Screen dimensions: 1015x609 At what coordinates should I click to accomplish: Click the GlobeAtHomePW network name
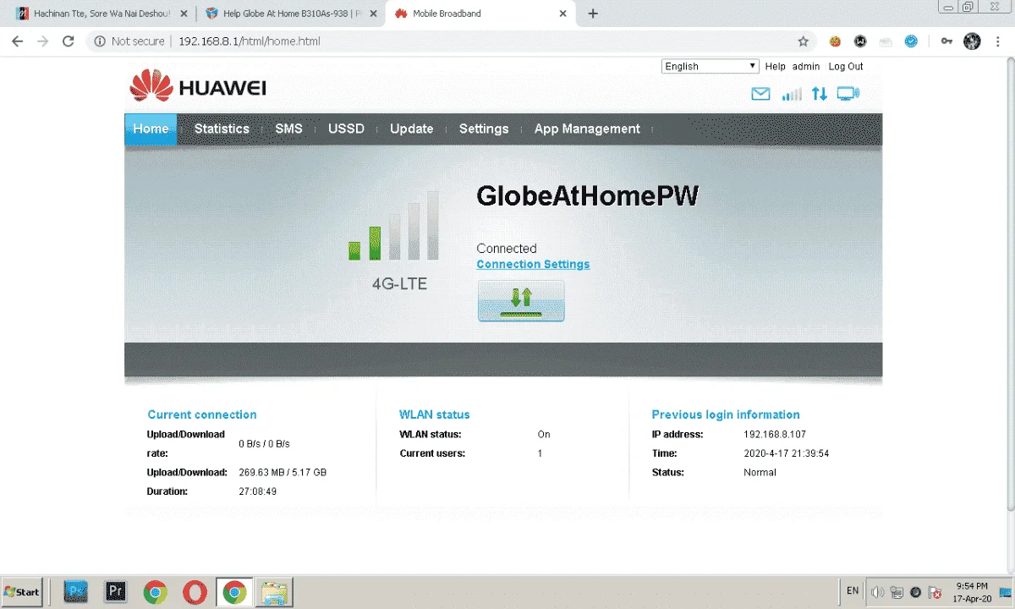click(x=588, y=196)
